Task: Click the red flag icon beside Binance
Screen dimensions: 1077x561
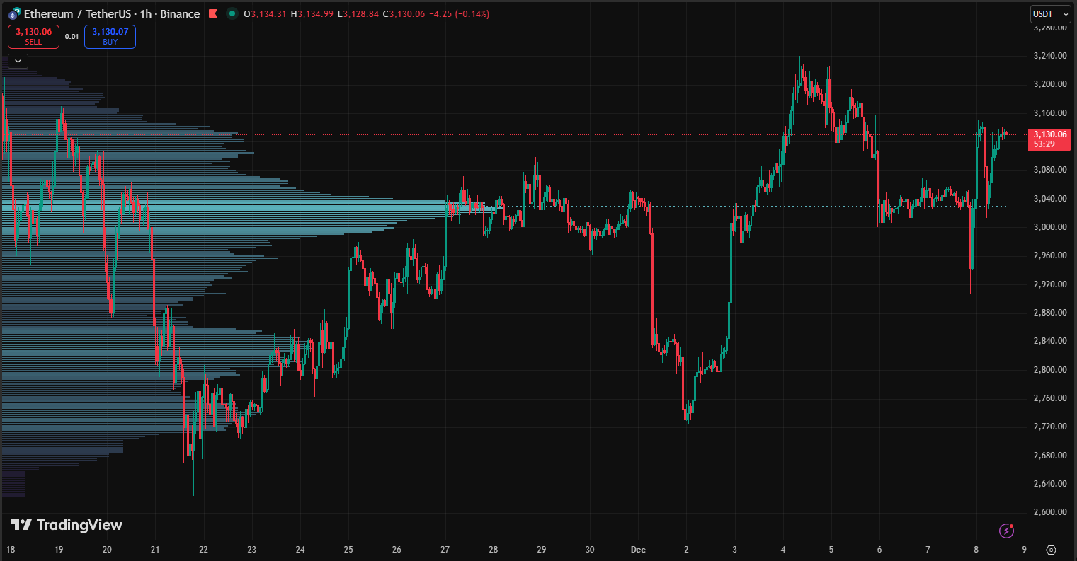Action: tap(212, 14)
